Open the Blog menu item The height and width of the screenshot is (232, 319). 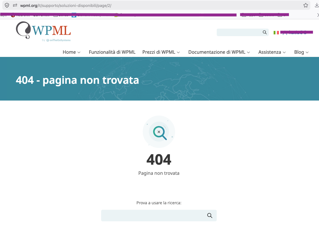click(x=299, y=52)
